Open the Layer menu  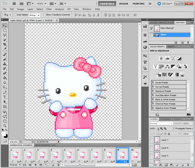30,9
